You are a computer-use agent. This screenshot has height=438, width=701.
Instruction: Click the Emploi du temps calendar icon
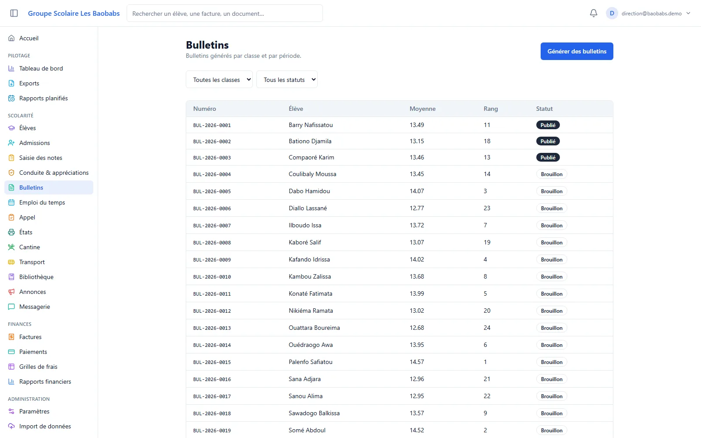point(11,202)
